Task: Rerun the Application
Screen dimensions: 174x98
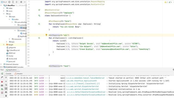Action: coord(2,73)
